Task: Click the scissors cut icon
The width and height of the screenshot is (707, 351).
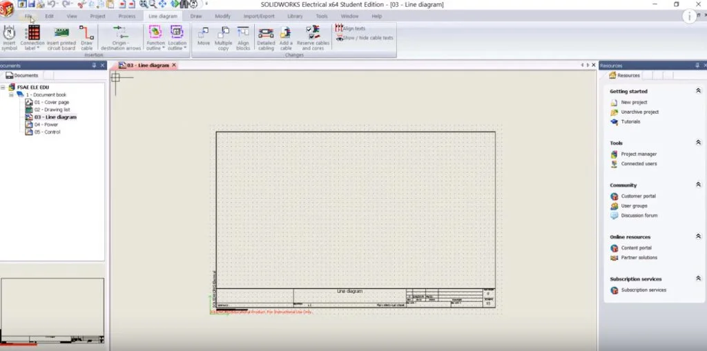Action: (x=81, y=4)
